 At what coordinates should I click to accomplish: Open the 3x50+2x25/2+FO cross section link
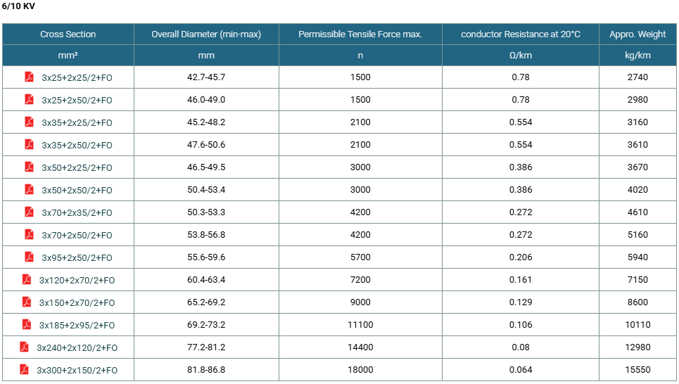(x=77, y=168)
